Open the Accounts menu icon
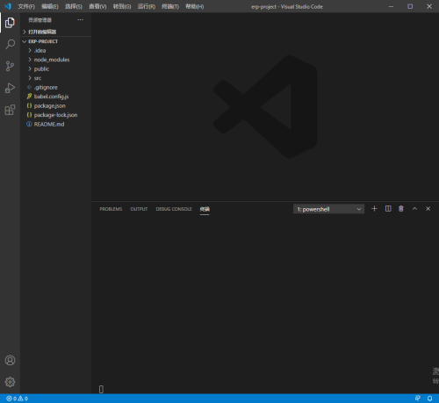 [10, 360]
